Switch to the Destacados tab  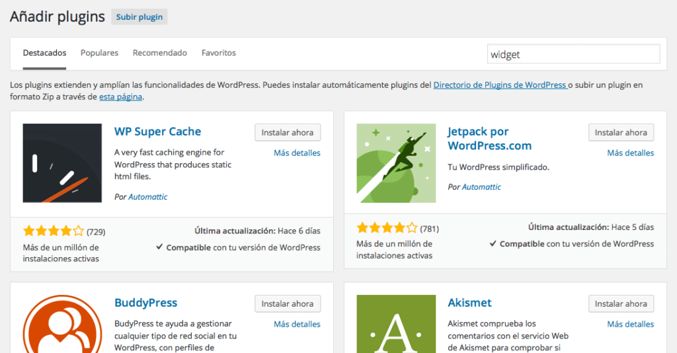pyautogui.click(x=44, y=53)
